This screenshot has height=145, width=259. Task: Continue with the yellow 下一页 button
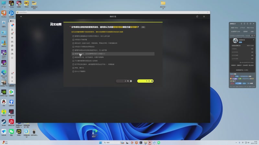[x=145, y=81]
